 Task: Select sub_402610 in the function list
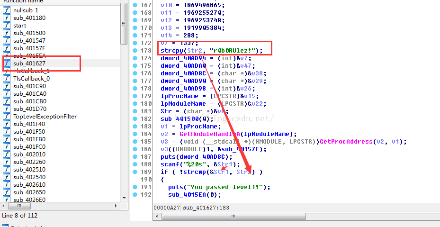pyautogui.click(x=29, y=185)
